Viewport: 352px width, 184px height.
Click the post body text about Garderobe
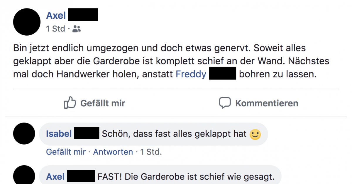(171, 61)
